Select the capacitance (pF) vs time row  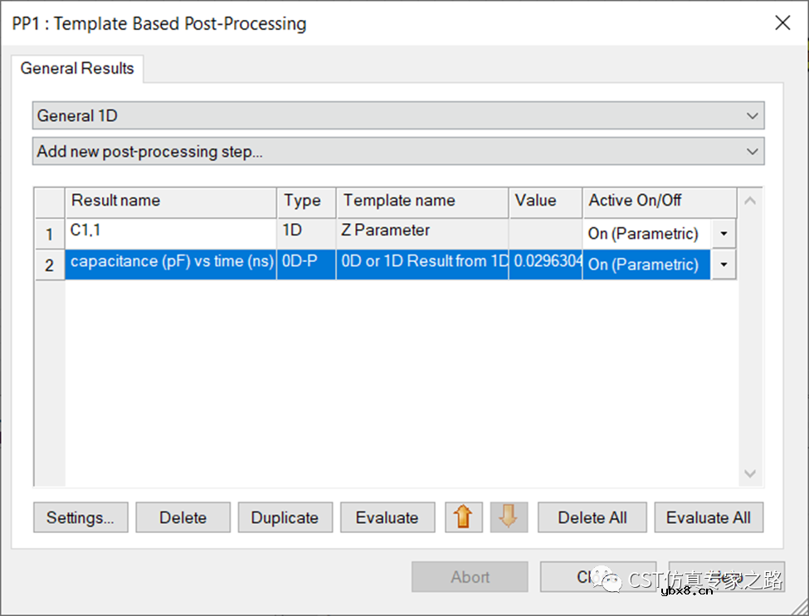click(x=170, y=264)
